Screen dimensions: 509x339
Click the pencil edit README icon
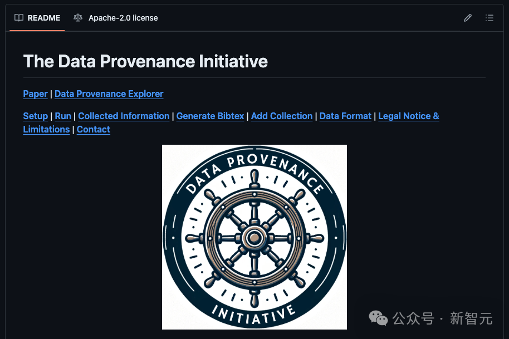467,18
